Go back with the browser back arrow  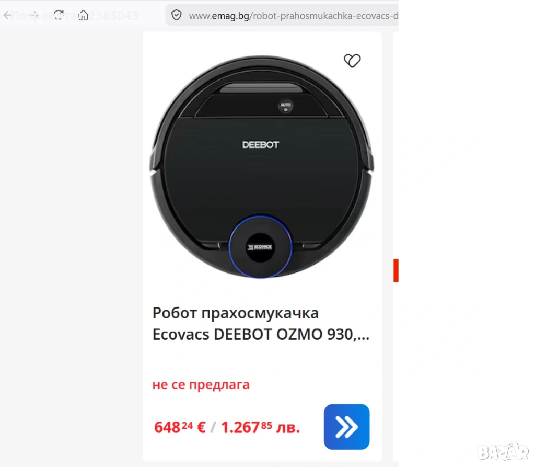click(x=7, y=15)
